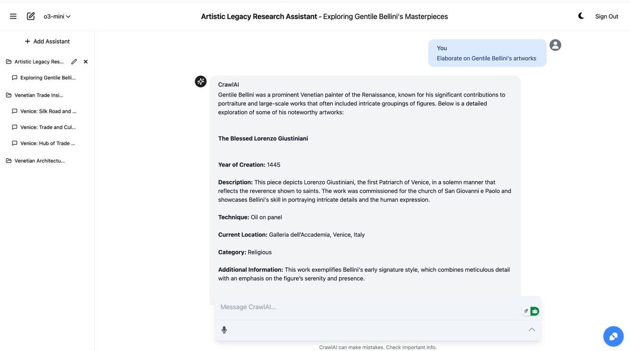This screenshot has width=630, height=351.
Task: Select the rocket mode in toggle
Action: pos(526,311)
